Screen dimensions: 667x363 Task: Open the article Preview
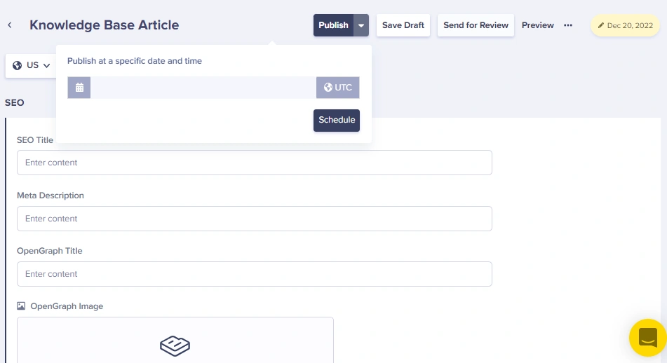click(x=538, y=25)
